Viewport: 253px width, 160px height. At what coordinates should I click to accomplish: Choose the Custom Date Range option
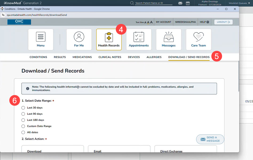click(x=23, y=126)
